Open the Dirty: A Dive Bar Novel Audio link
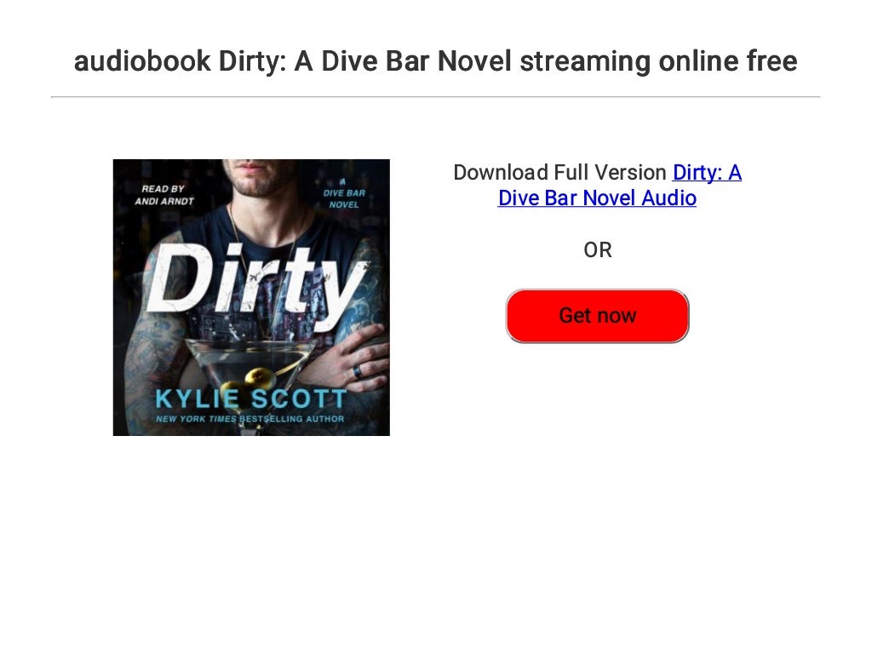 pos(620,185)
